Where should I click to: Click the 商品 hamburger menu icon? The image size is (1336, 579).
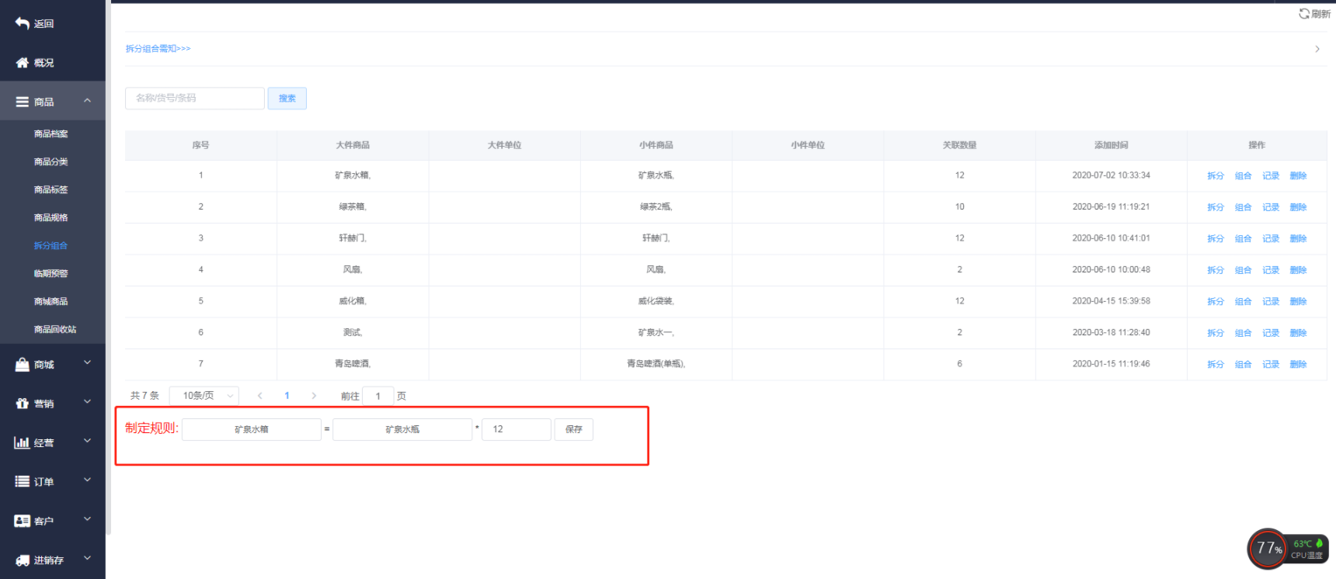(22, 102)
